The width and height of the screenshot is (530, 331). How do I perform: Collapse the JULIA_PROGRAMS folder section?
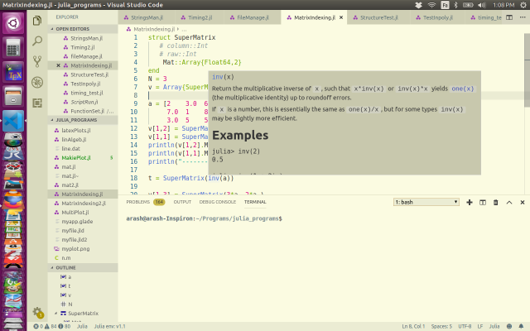click(x=83, y=120)
